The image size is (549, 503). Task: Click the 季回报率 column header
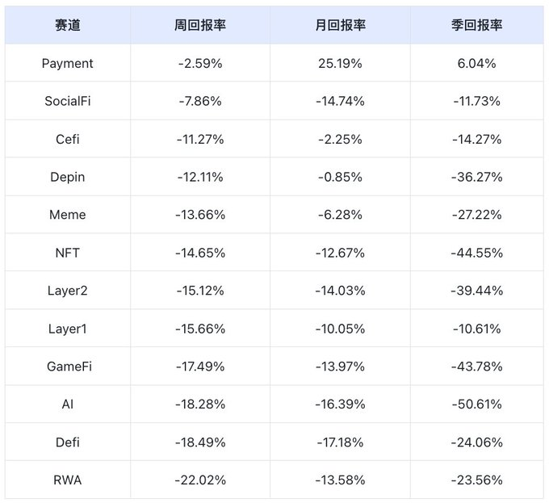(477, 25)
